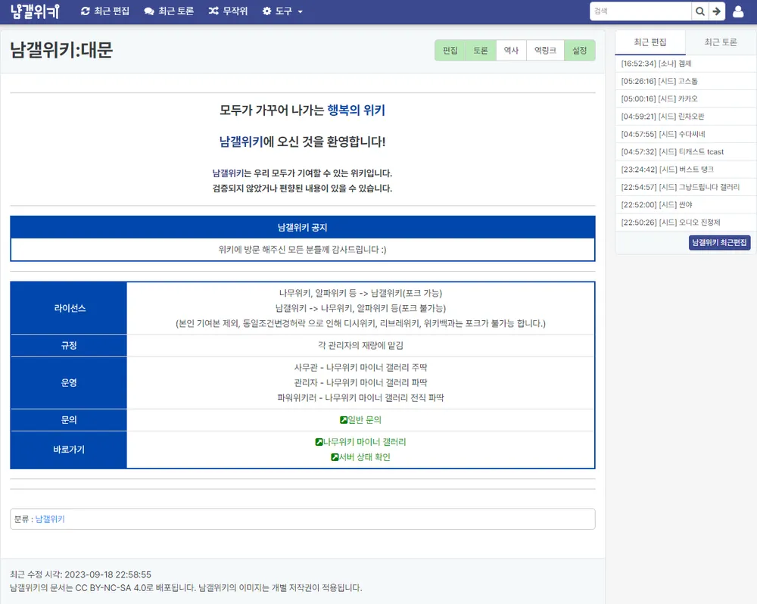Click the 편집 edit button

(450, 50)
